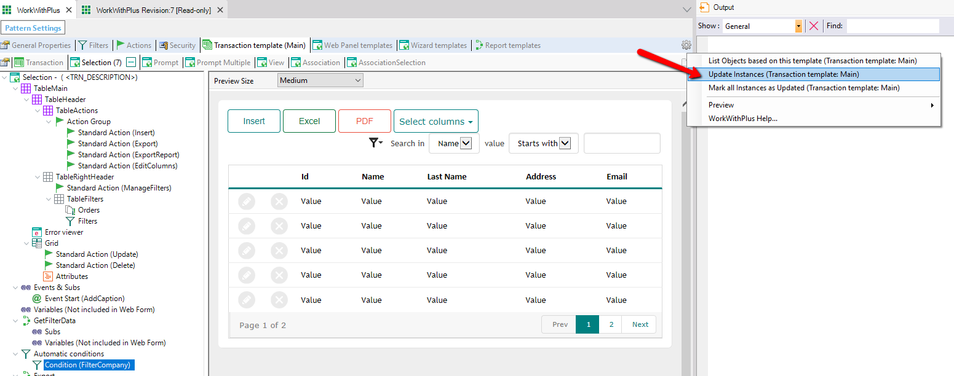
Task: Click the Insert button in preview
Action: [253, 121]
